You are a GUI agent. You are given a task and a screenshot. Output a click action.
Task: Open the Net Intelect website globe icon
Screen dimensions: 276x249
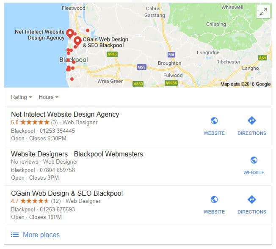tap(214, 120)
